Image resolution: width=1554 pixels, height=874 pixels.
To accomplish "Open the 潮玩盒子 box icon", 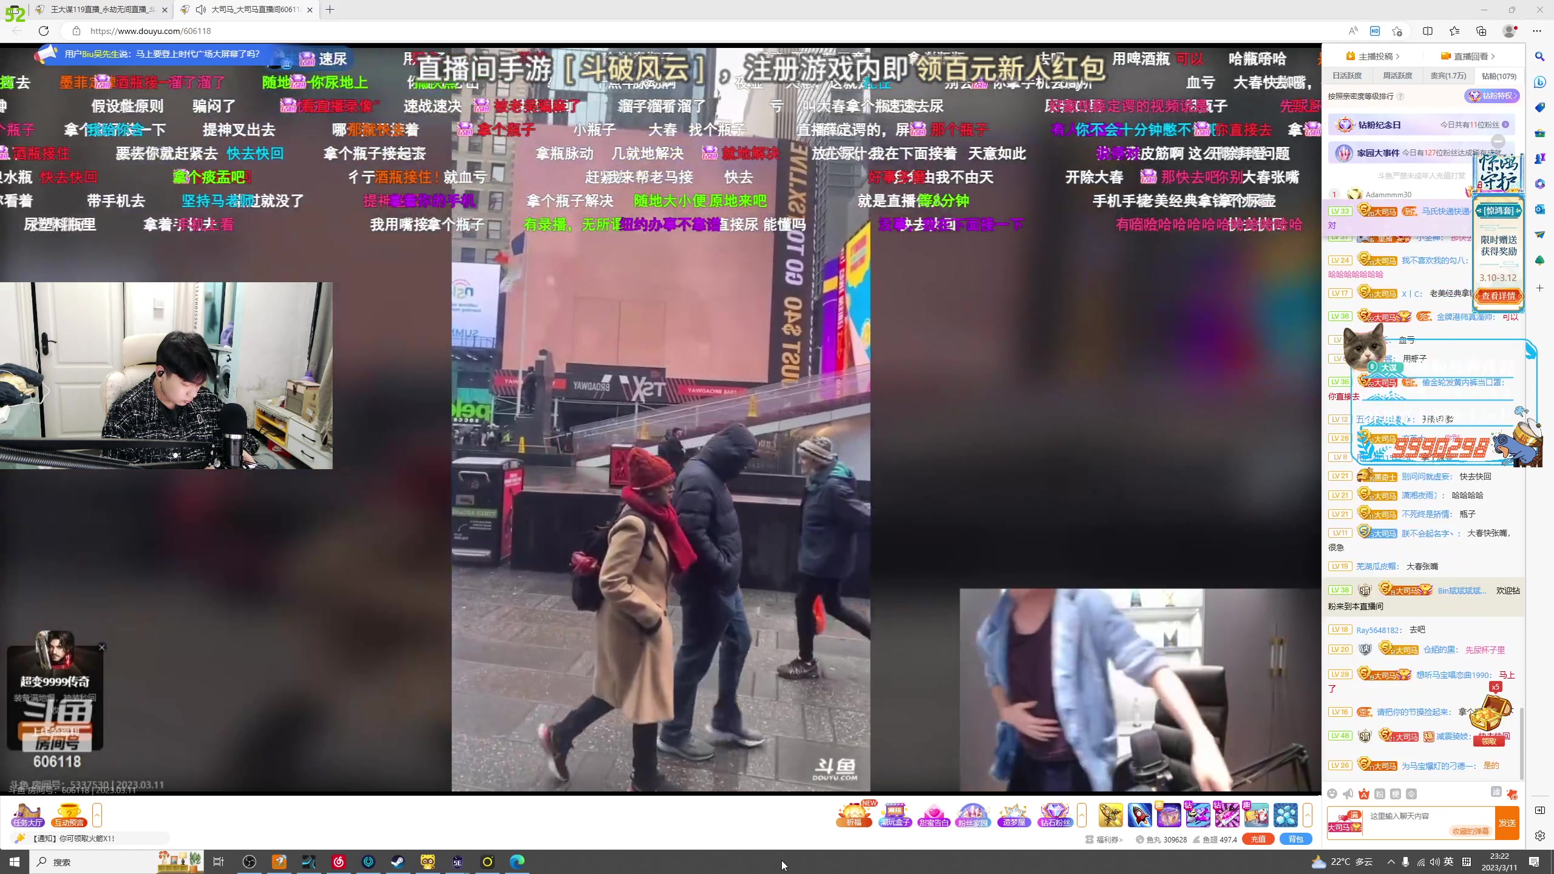I will click(895, 815).
